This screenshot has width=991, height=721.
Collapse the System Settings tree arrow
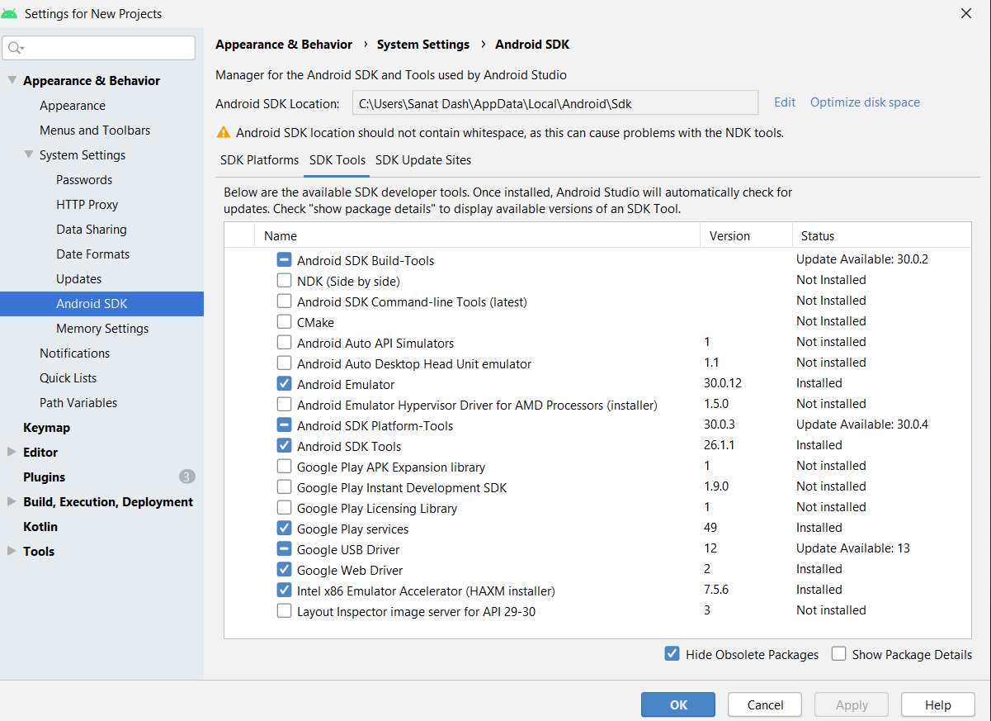[29, 154]
